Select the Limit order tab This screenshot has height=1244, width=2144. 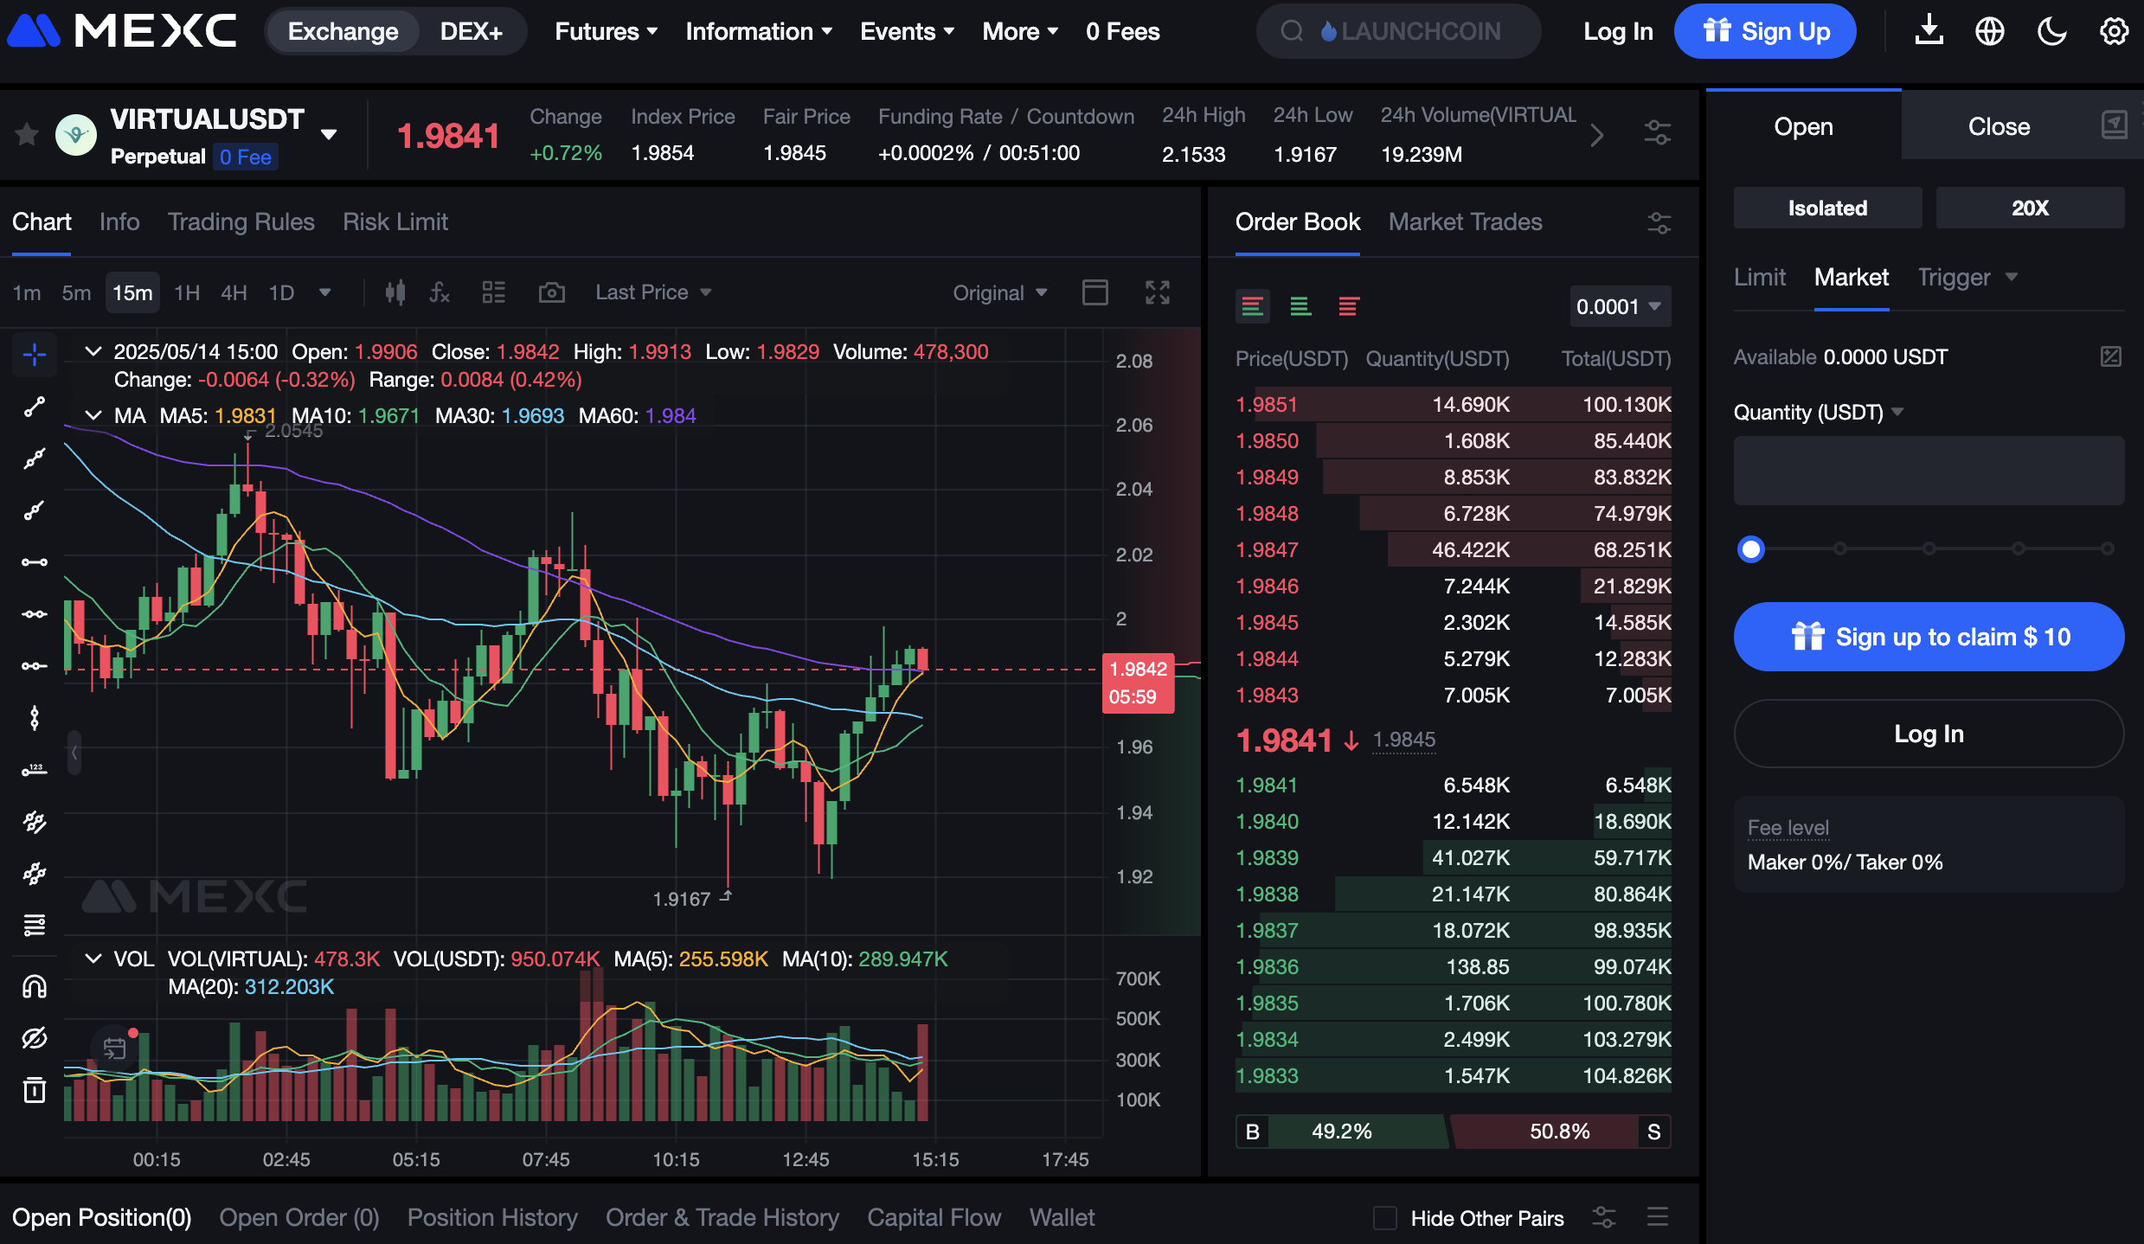coord(1759,277)
